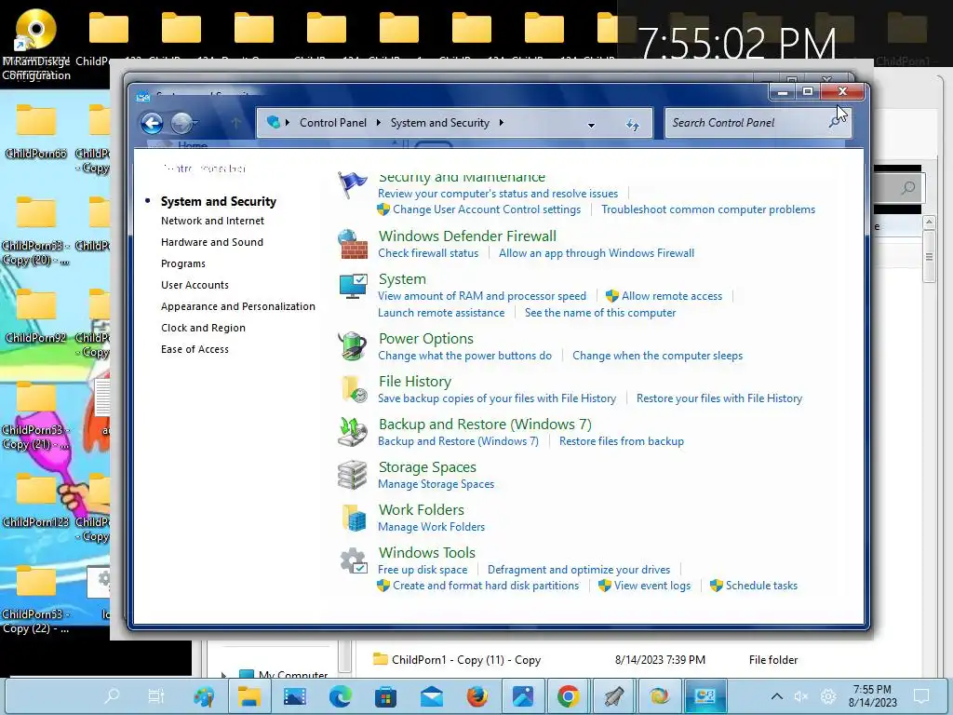This screenshot has height=715, width=953.
Task: Click Create and format hard disk partitions
Action: coord(486,586)
